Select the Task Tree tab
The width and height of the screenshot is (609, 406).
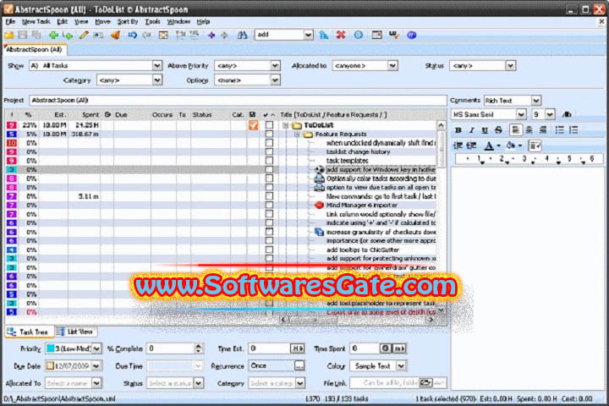(29, 332)
